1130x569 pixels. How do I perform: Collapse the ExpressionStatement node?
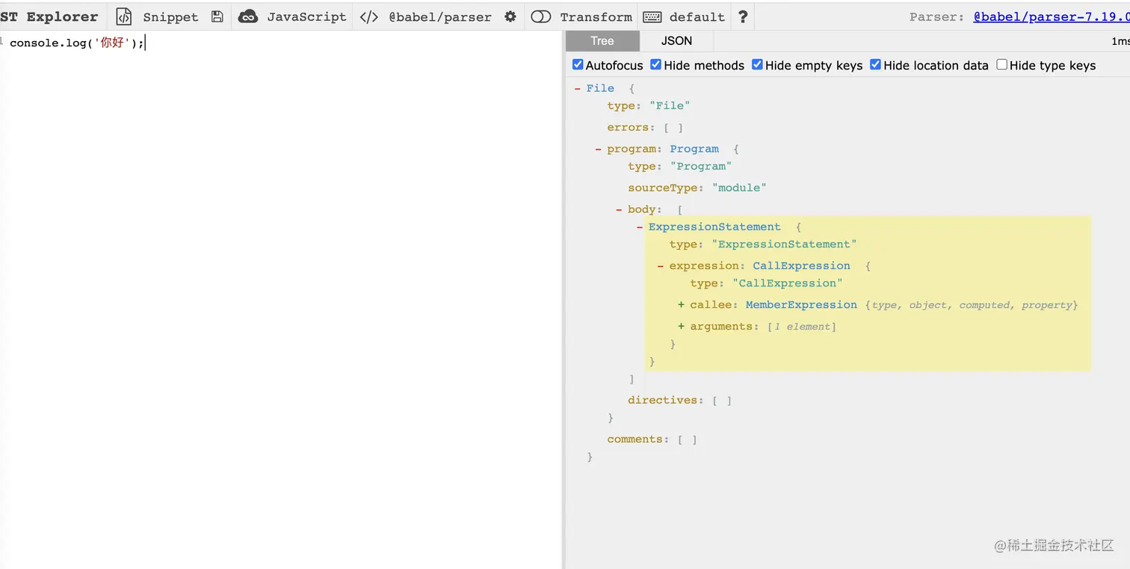[640, 227]
